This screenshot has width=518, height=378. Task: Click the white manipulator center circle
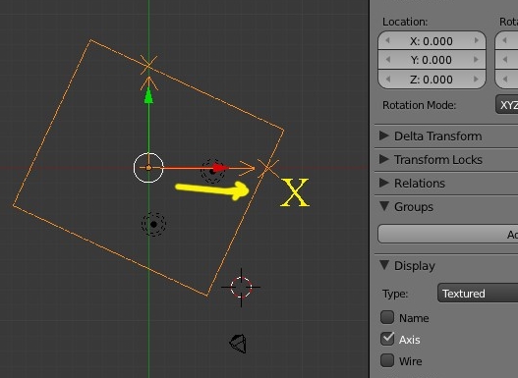point(148,168)
